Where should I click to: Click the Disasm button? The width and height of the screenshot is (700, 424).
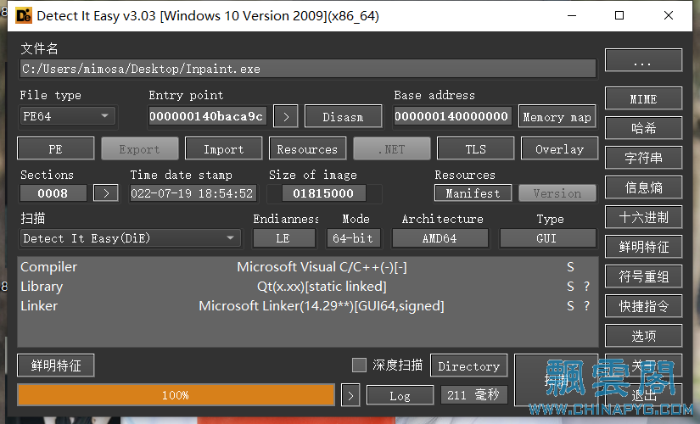343,116
